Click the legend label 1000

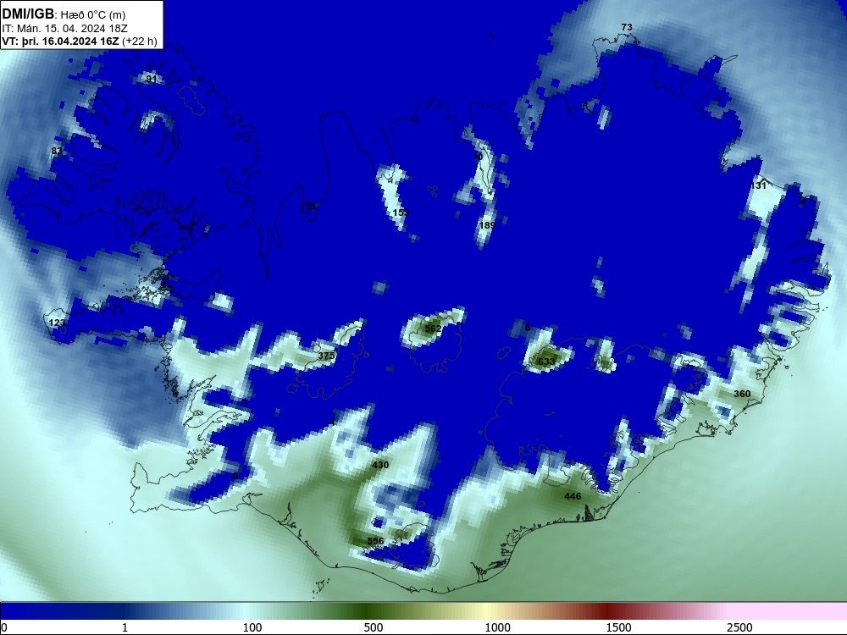(x=497, y=627)
